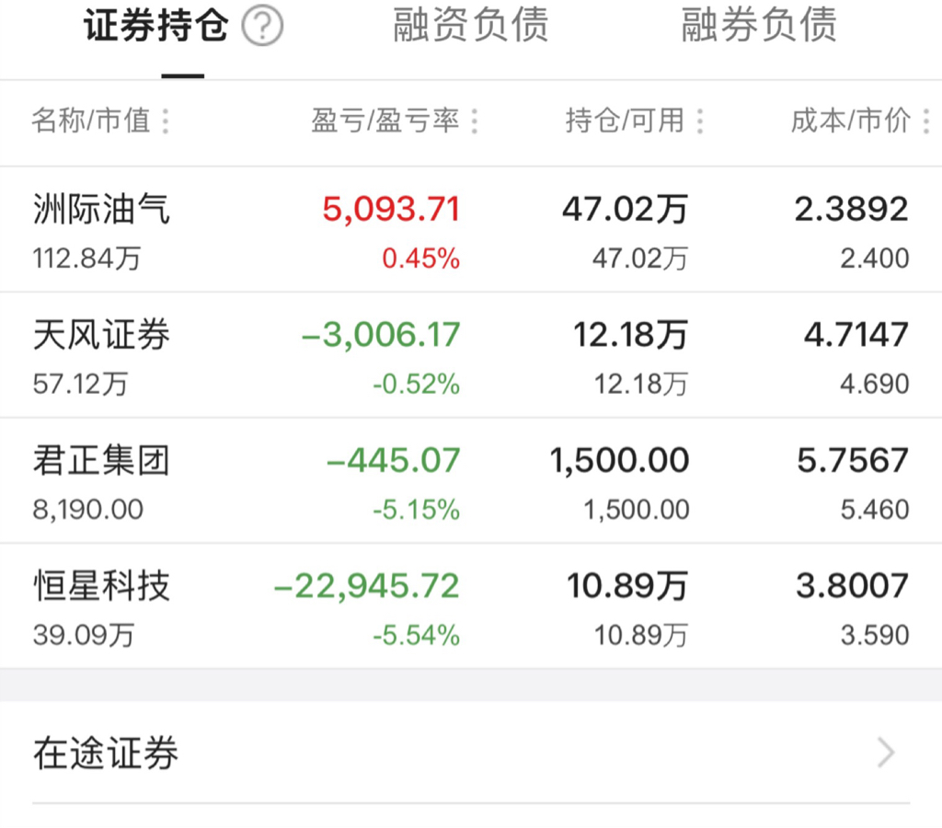The height and width of the screenshot is (828, 942).
Task: Select the 8,190.00 market value
Action: (87, 510)
